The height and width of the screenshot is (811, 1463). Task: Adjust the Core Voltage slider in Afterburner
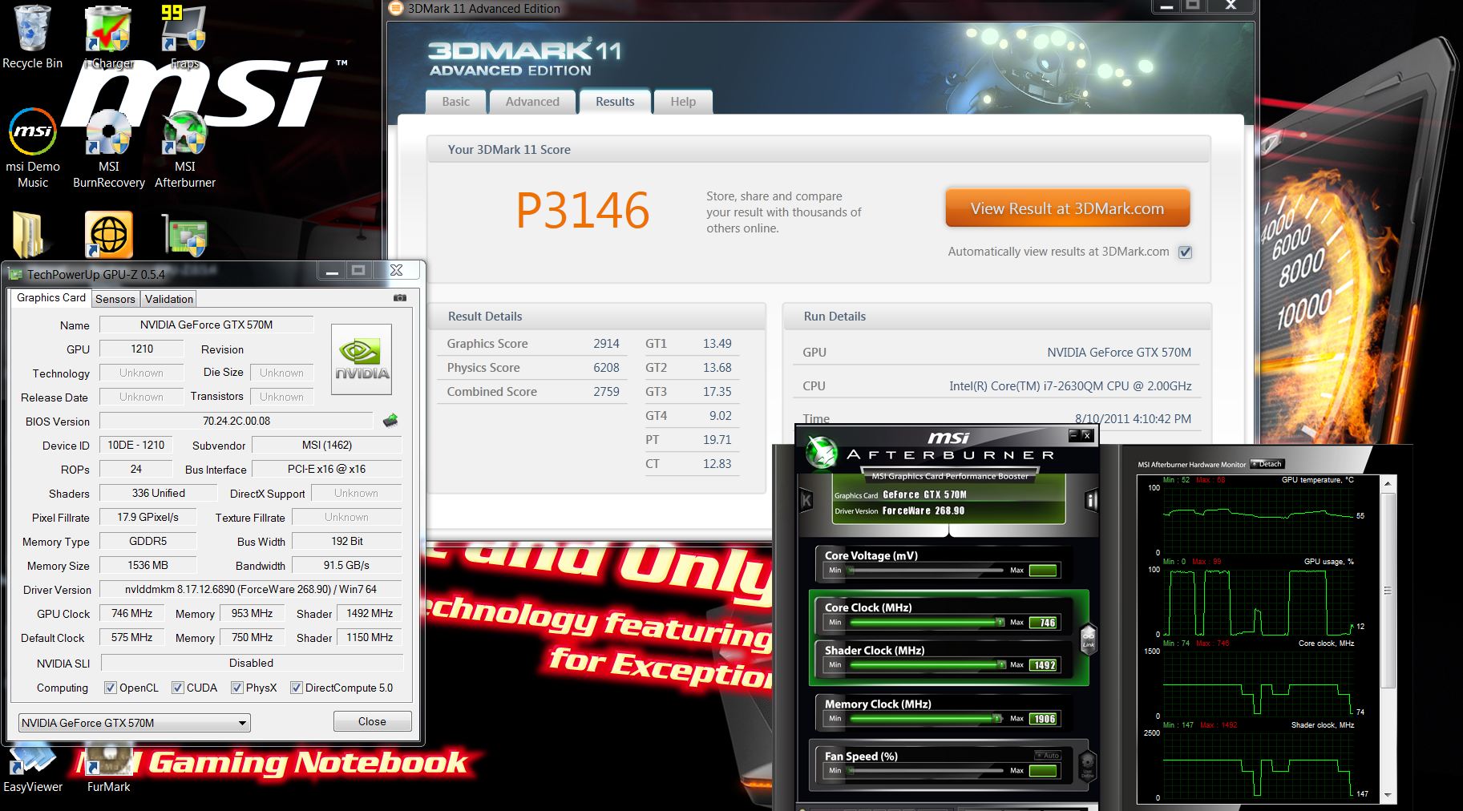[926, 570]
